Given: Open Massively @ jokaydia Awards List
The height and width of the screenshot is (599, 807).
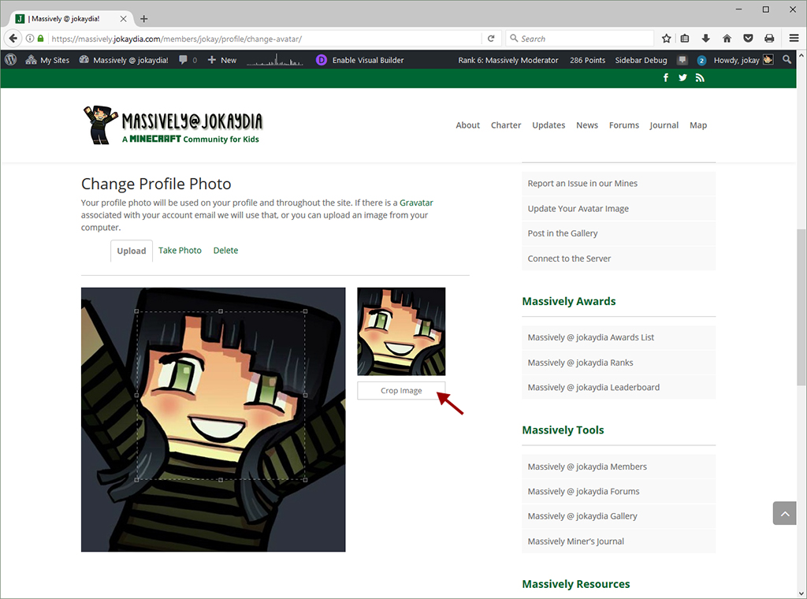Looking at the screenshot, I should pos(619,337).
